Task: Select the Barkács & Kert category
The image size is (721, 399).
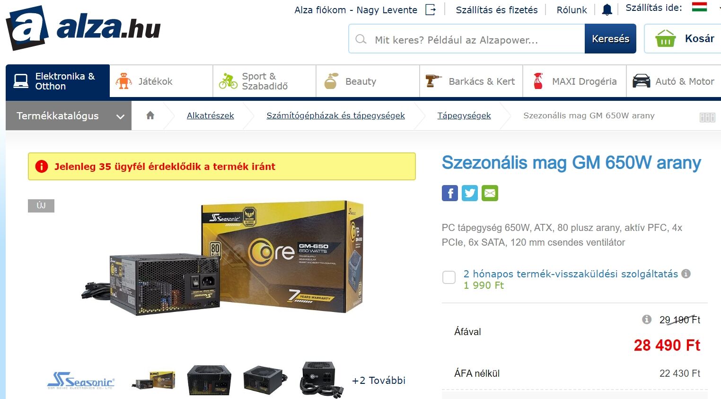Action: click(x=471, y=81)
